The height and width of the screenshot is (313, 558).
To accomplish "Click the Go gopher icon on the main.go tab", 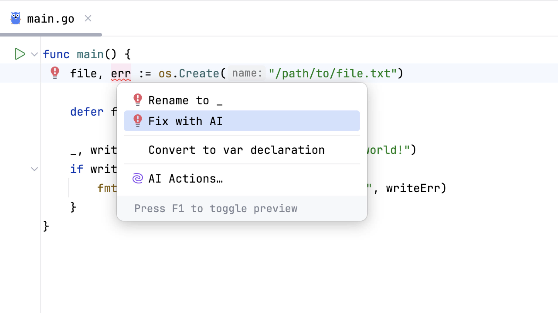I will [16, 19].
